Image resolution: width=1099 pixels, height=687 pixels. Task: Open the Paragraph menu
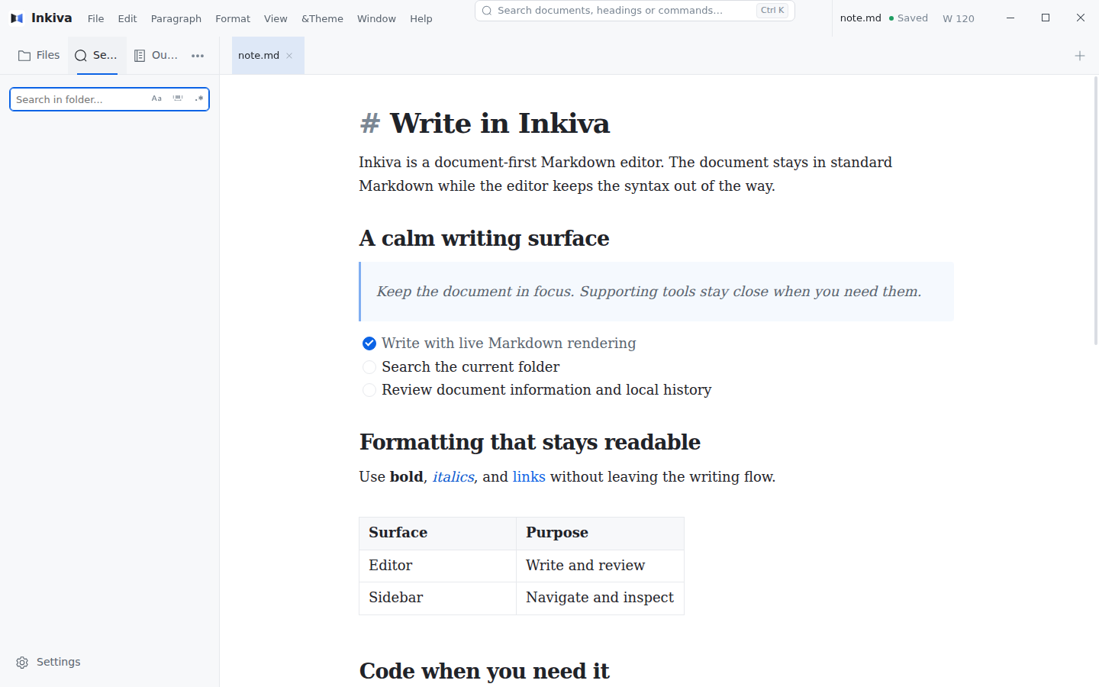pos(176,18)
